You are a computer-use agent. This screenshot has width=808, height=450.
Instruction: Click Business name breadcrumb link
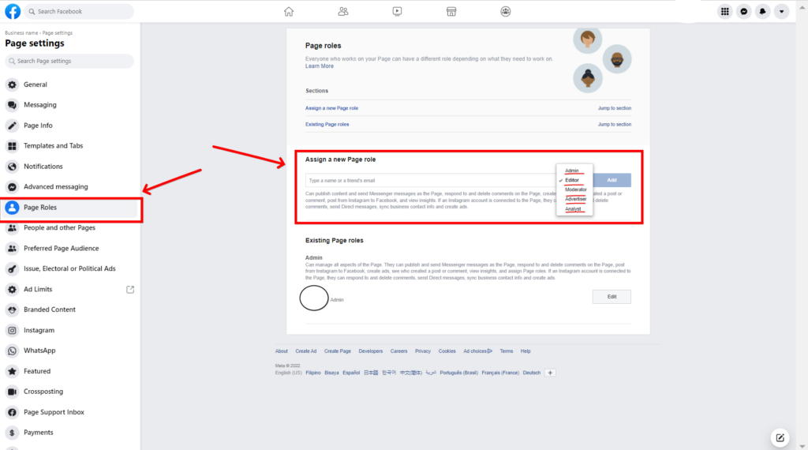[x=21, y=33]
